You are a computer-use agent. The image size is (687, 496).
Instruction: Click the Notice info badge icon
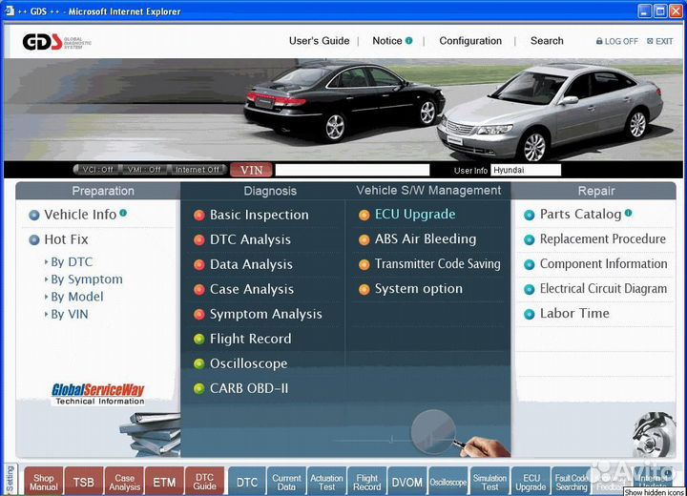(409, 41)
